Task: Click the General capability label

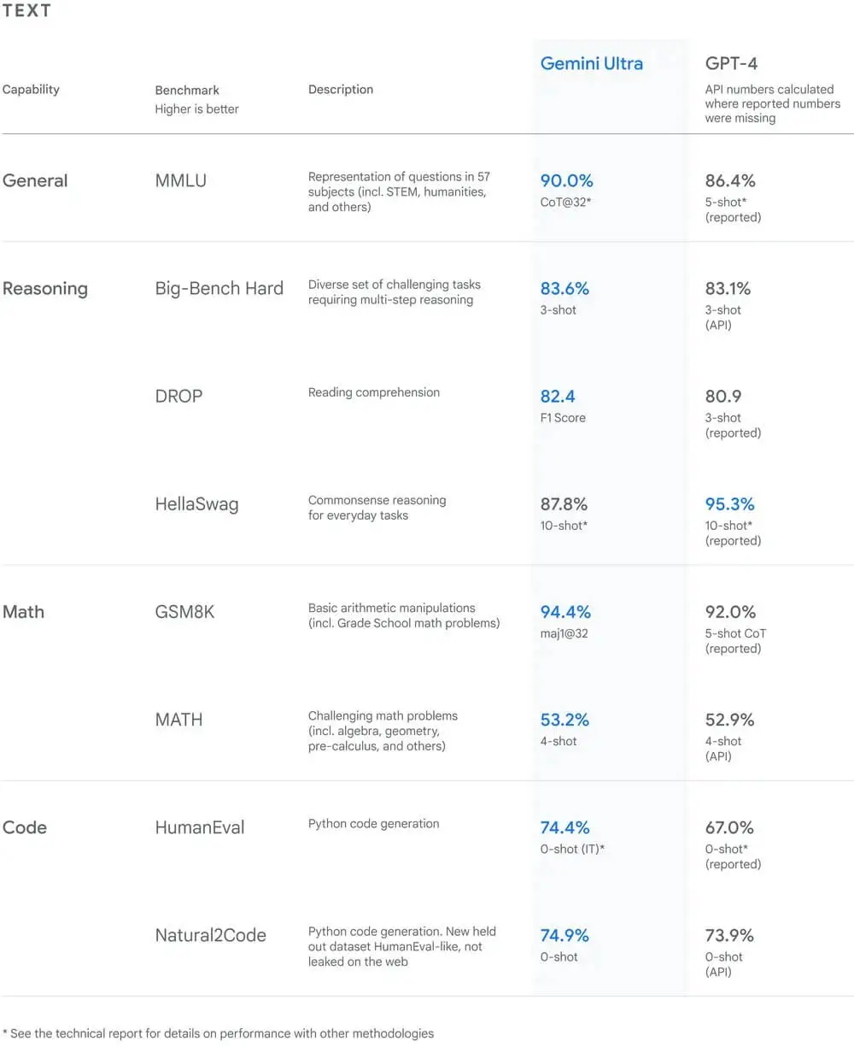Action: coord(35,180)
